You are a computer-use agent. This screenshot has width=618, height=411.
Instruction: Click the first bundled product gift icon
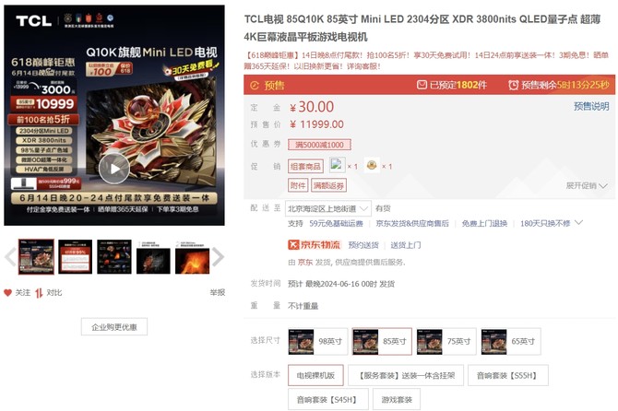pos(337,165)
